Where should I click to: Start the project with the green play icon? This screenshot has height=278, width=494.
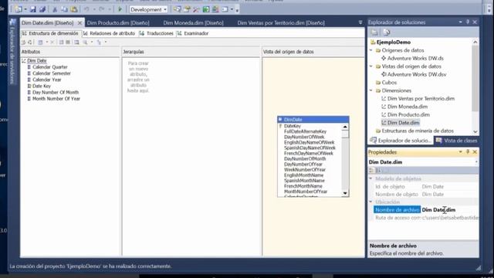click(x=120, y=9)
